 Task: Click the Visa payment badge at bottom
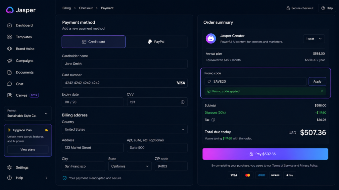click(234, 175)
